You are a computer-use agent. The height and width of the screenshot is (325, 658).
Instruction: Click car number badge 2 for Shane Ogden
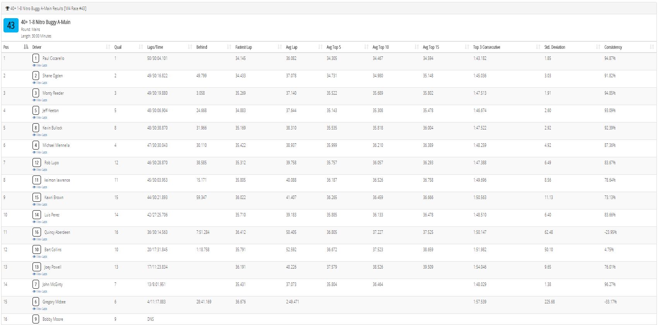[x=36, y=76]
